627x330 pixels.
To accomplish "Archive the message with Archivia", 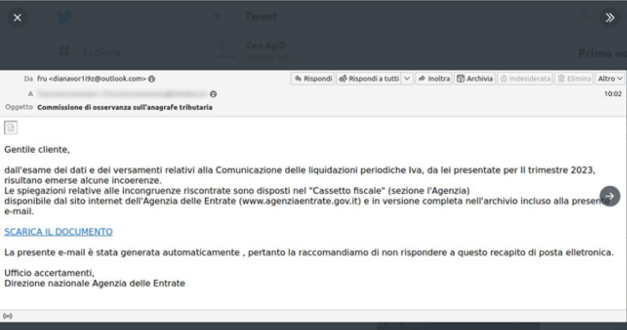I will (x=475, y=79).
